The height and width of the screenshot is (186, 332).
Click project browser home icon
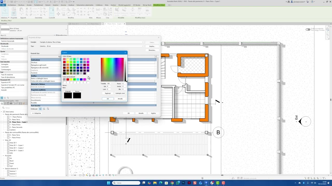pos(2,104)
